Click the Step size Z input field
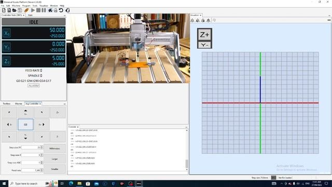This screenshot has width=332, height=187. (31, 155)
